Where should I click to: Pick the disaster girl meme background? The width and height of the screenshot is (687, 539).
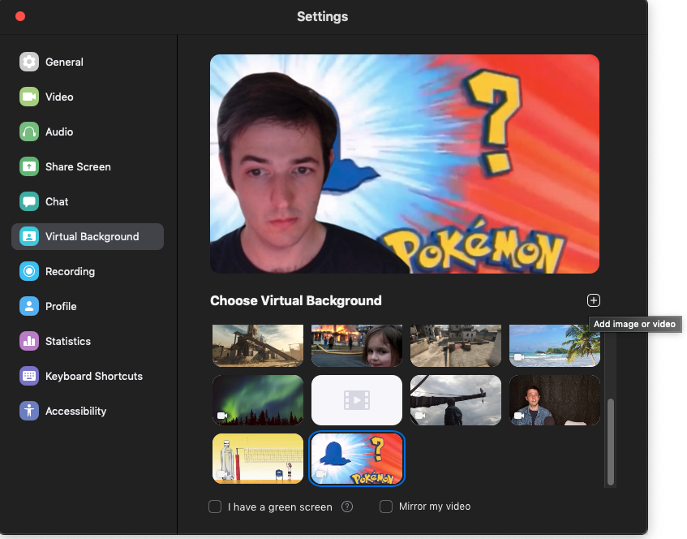(x=356, y=345)
